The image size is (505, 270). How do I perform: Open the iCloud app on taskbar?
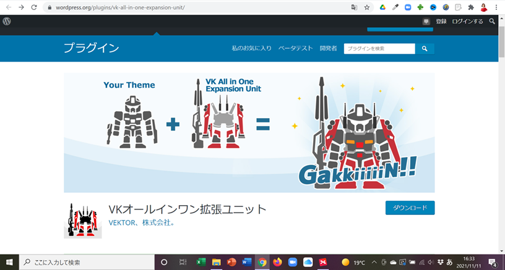tap(308, 263)
